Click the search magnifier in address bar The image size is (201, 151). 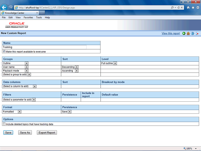(x=172, y=8)
